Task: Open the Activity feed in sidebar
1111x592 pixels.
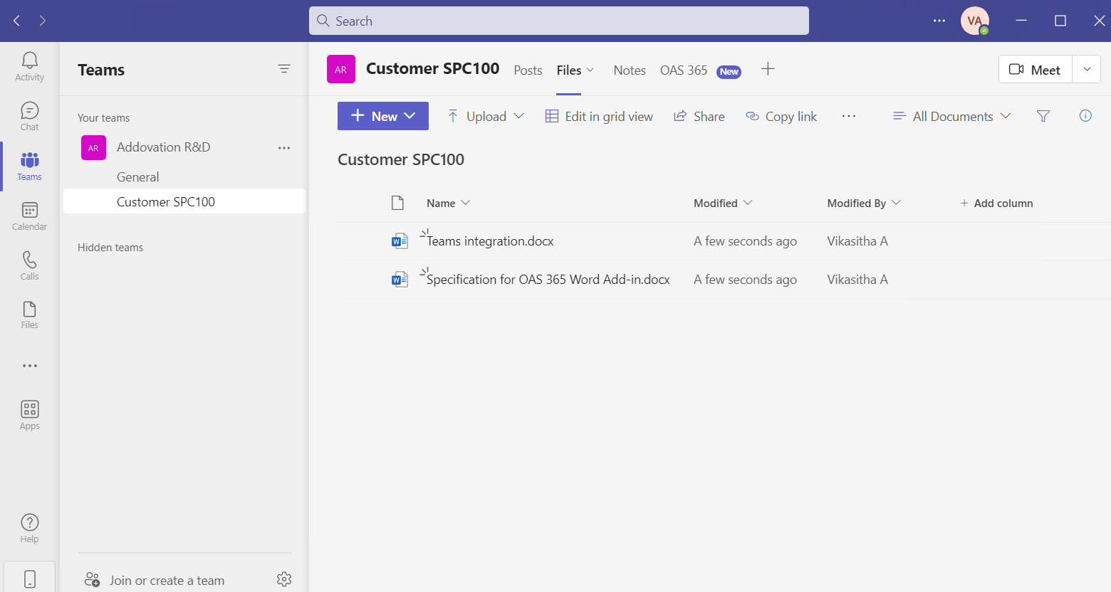Action: [29, 66]
